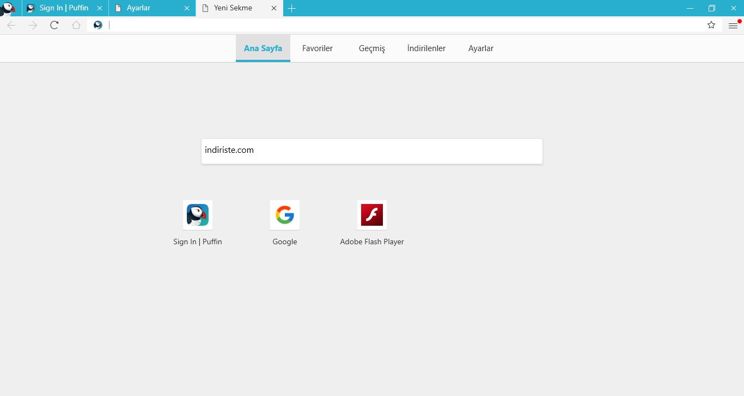Click the Adobe Flash Player shortcut label
This screenshot has height=396, width=744.
coord(372,242)
